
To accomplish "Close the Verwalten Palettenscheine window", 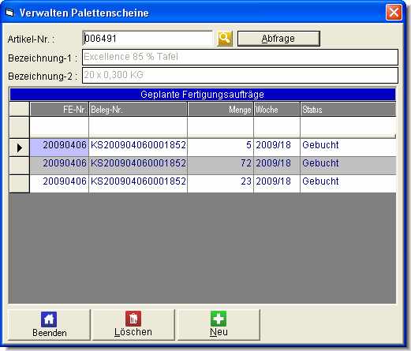I will (x=394, y=13).
